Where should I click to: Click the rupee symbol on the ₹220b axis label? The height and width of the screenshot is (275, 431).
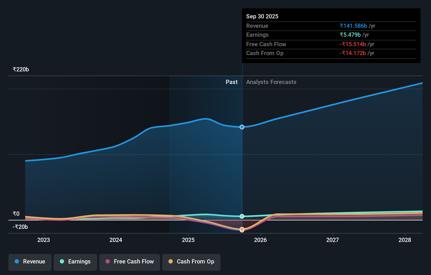coord(14,69)
